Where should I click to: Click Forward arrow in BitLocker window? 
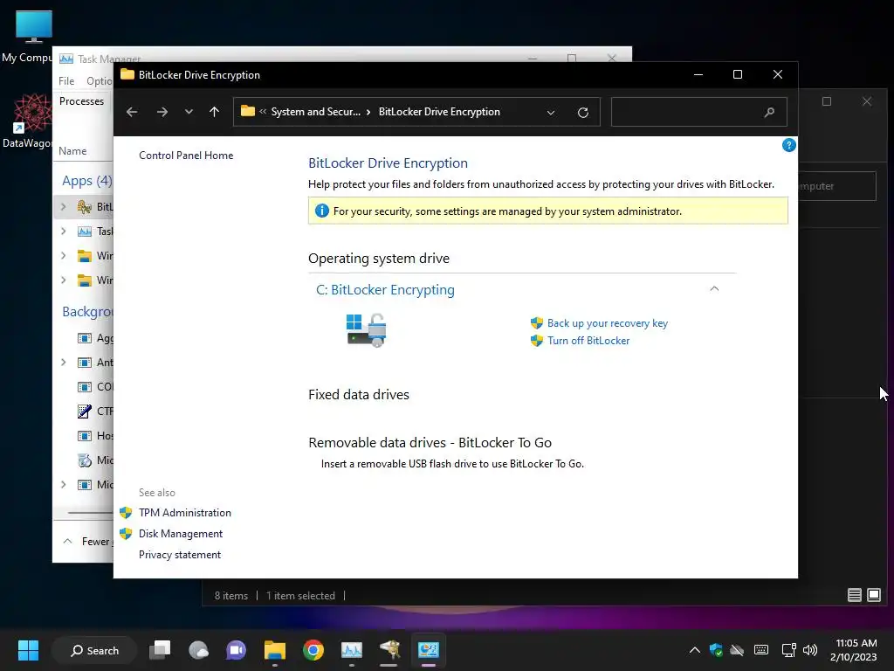[162, 112]
